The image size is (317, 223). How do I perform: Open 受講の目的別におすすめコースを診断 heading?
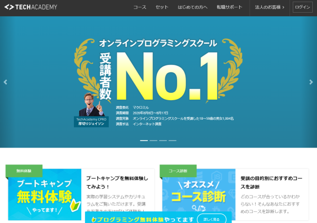pyautogui.click(x=272, y=182)
